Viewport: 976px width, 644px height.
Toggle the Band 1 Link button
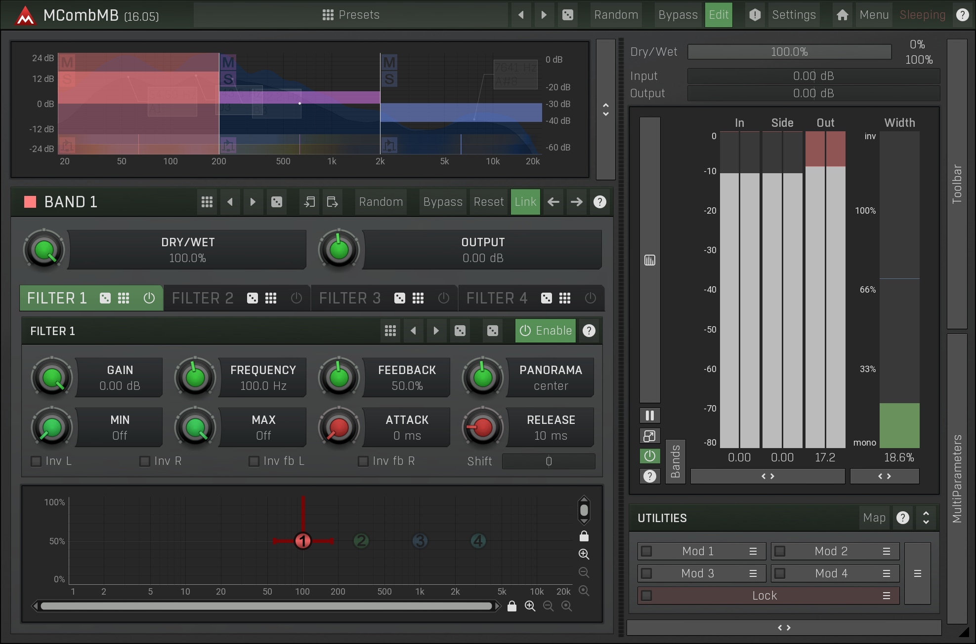pos(525,202)
